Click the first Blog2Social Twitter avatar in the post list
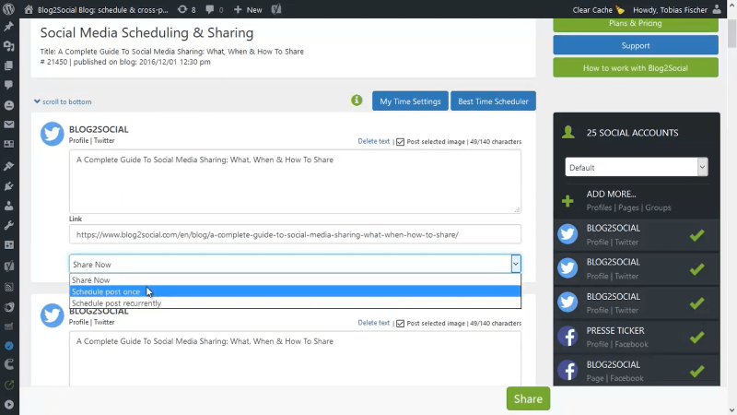The image size is (737, 415). (53, 134)
